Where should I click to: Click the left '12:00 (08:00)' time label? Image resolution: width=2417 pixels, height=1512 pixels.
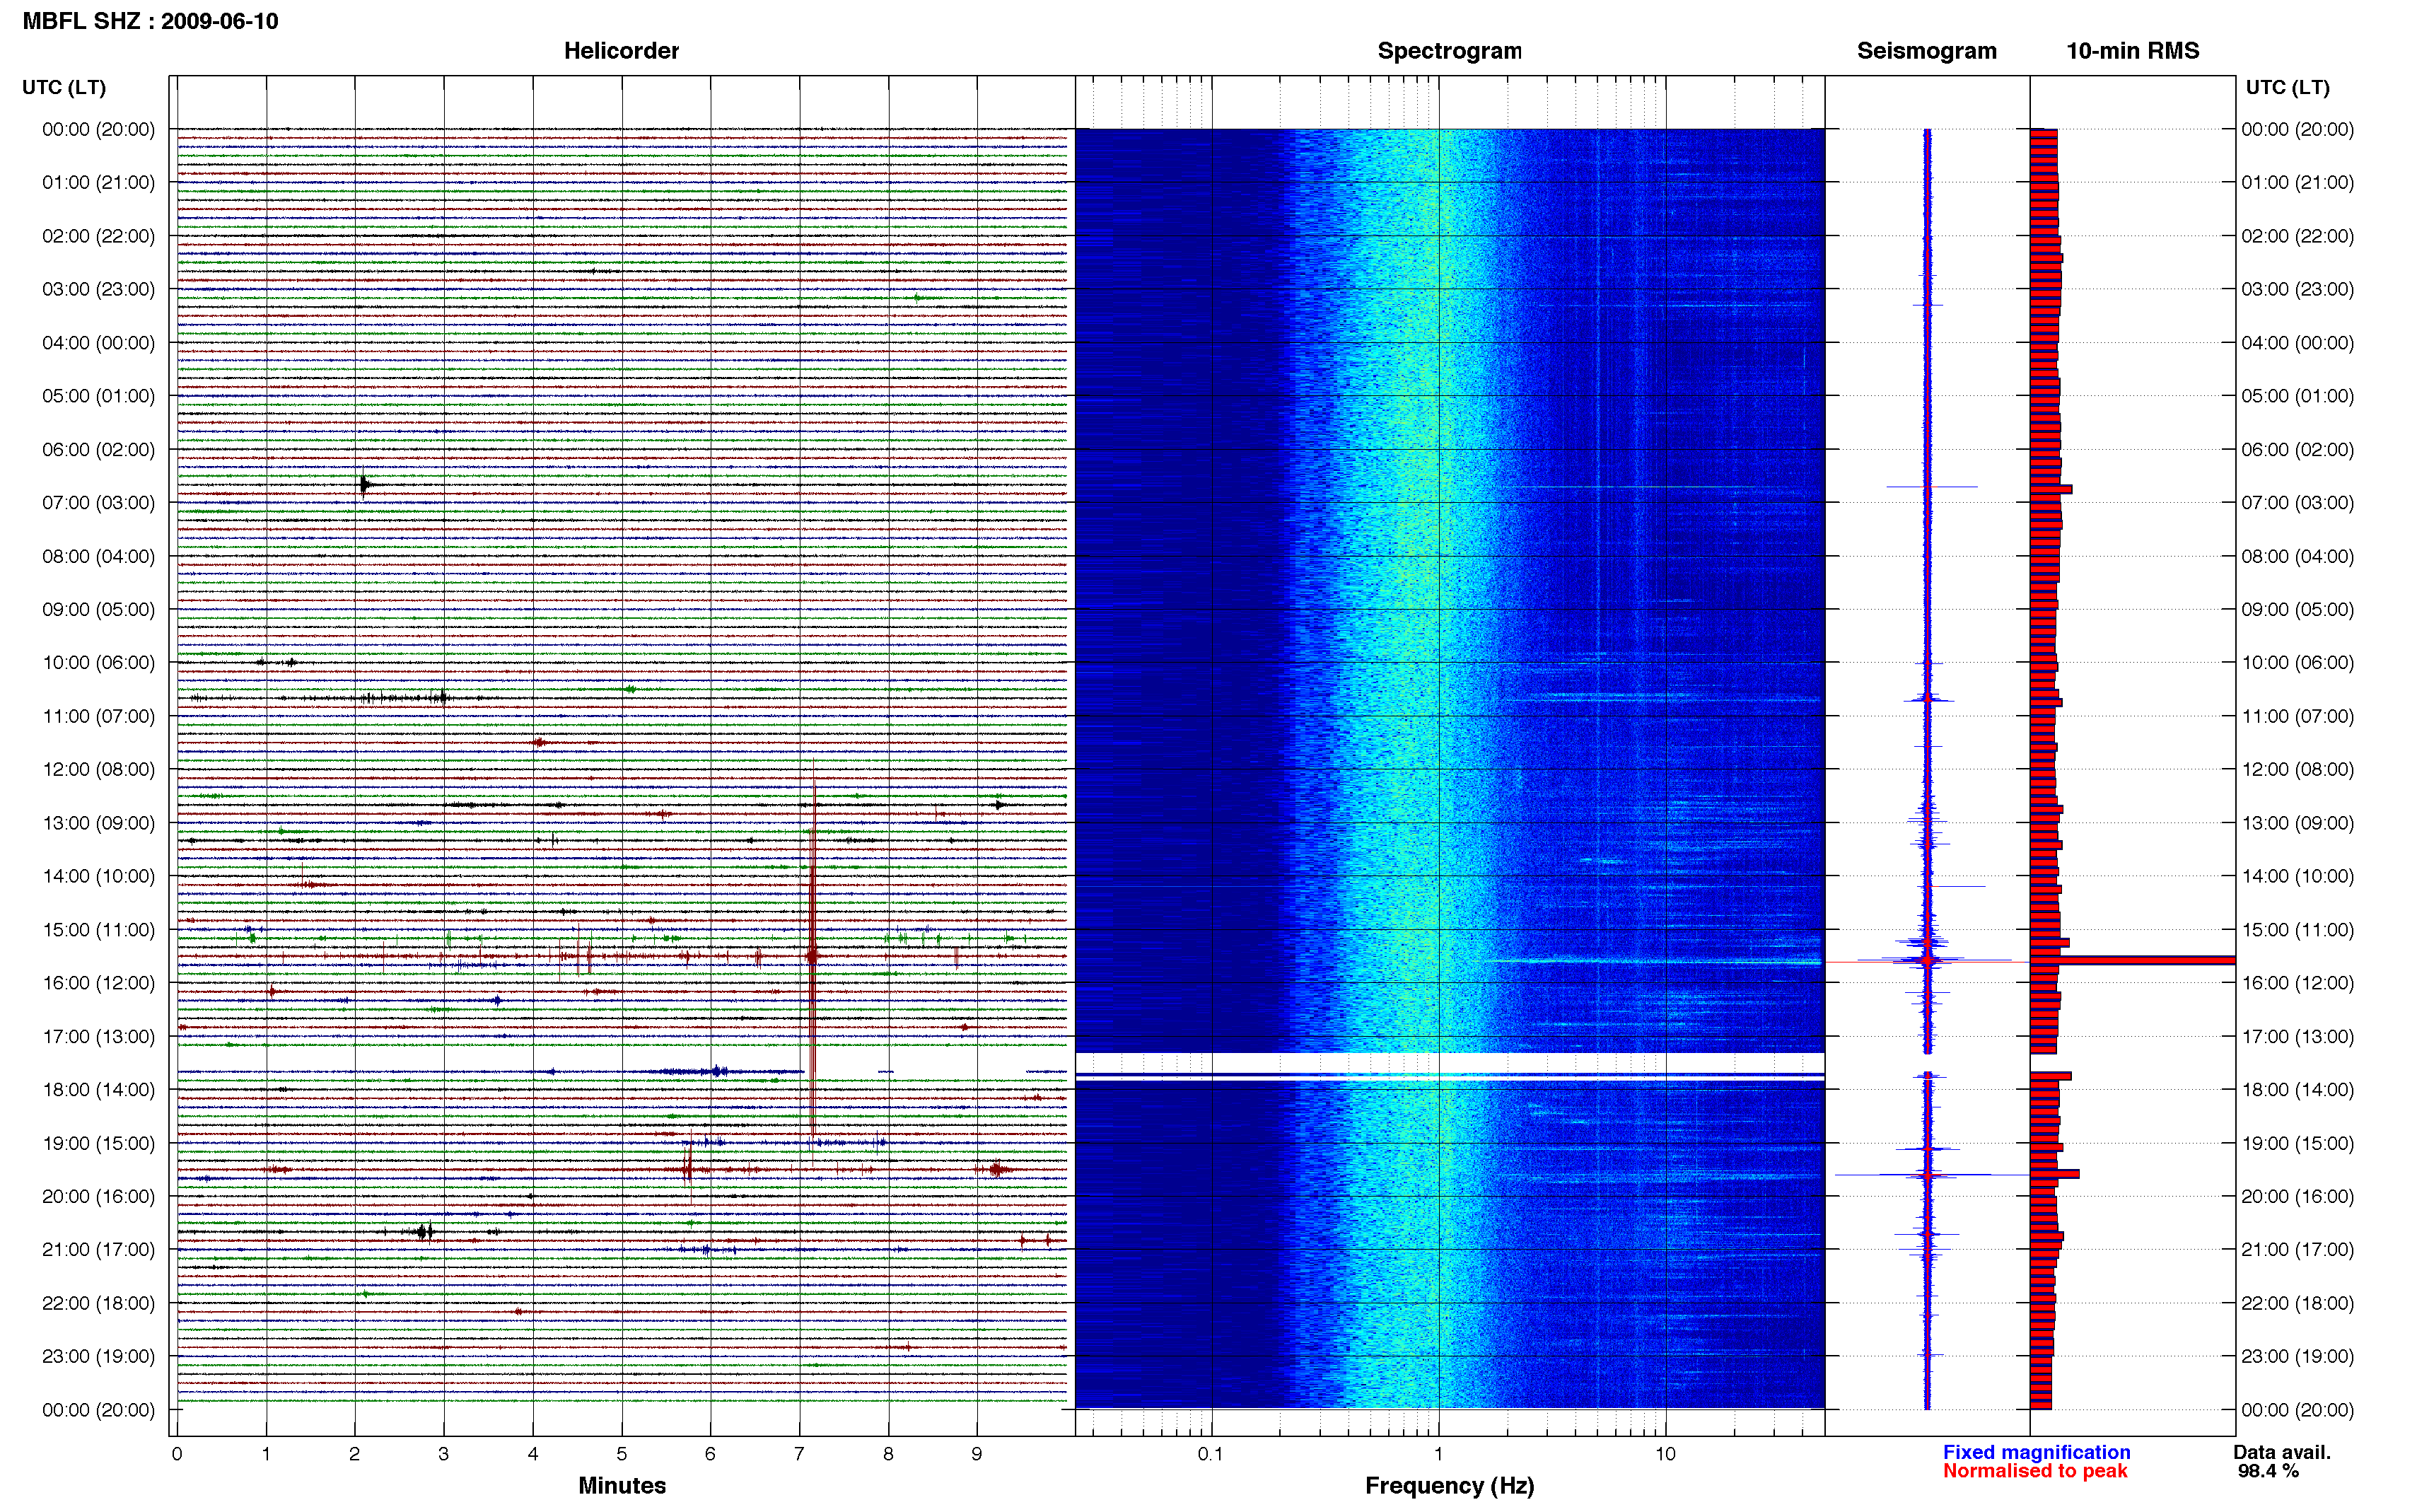(98, 769)
